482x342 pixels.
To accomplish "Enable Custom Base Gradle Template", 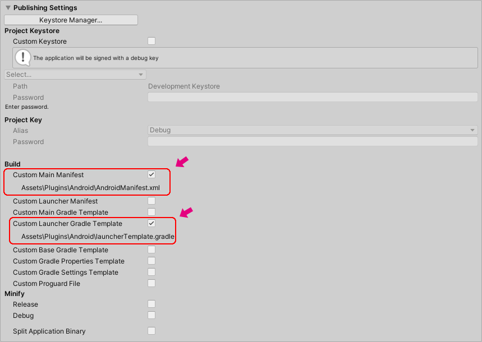I will (152, 249).
